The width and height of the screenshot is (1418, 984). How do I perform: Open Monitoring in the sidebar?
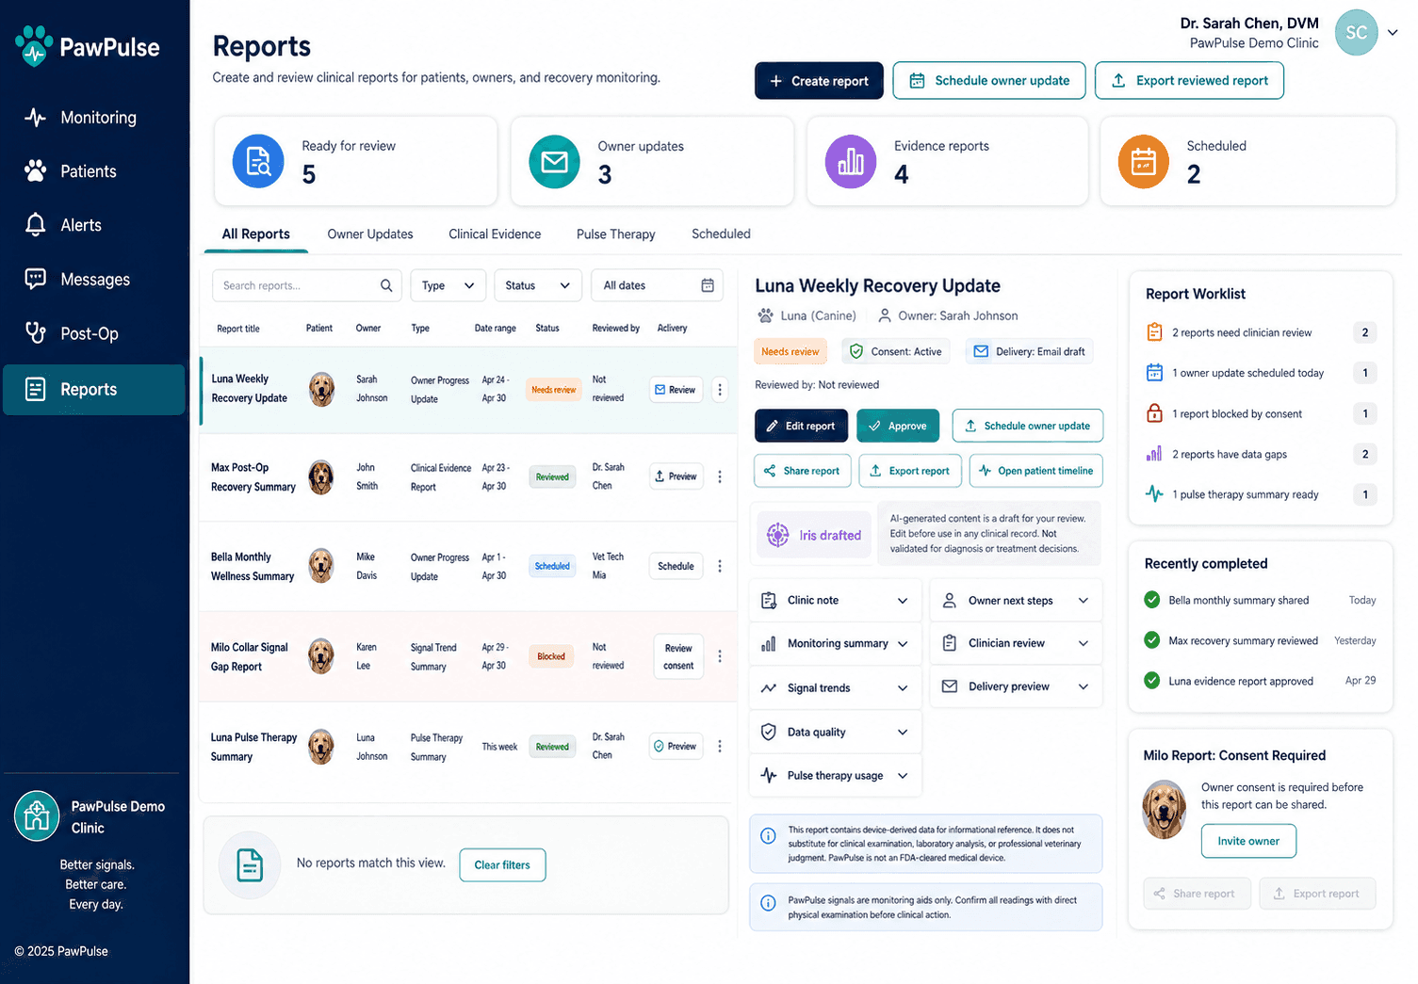(x=94, y=118)
